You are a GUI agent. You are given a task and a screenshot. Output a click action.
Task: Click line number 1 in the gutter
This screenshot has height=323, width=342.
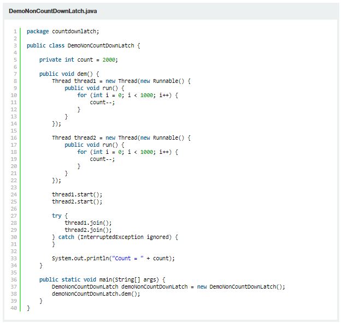(x=15, y=31)
